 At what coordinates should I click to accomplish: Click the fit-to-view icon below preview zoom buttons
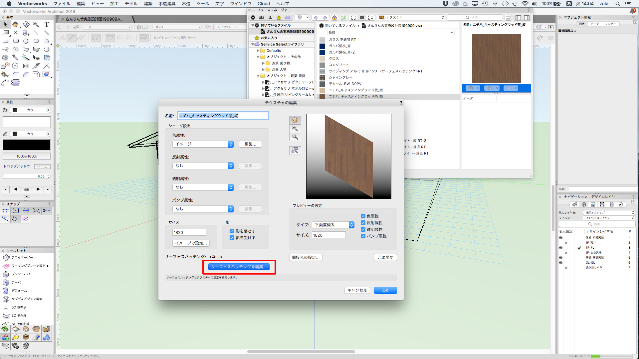(x=295, y=151)
